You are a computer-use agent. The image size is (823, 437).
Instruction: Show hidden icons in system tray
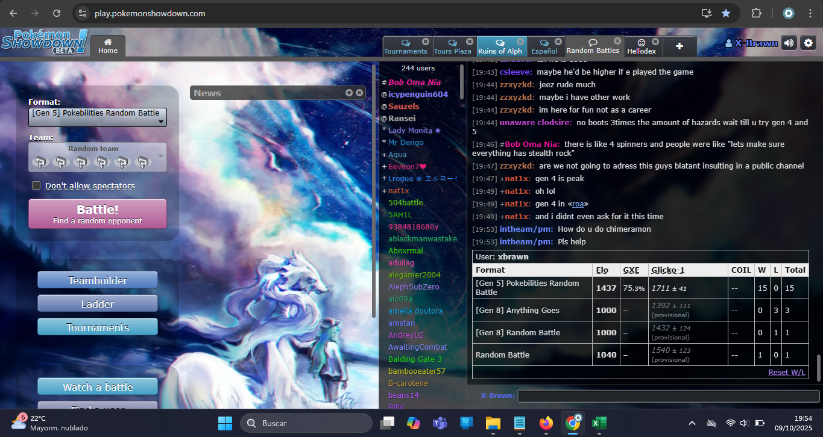click(x=692, y=423)
